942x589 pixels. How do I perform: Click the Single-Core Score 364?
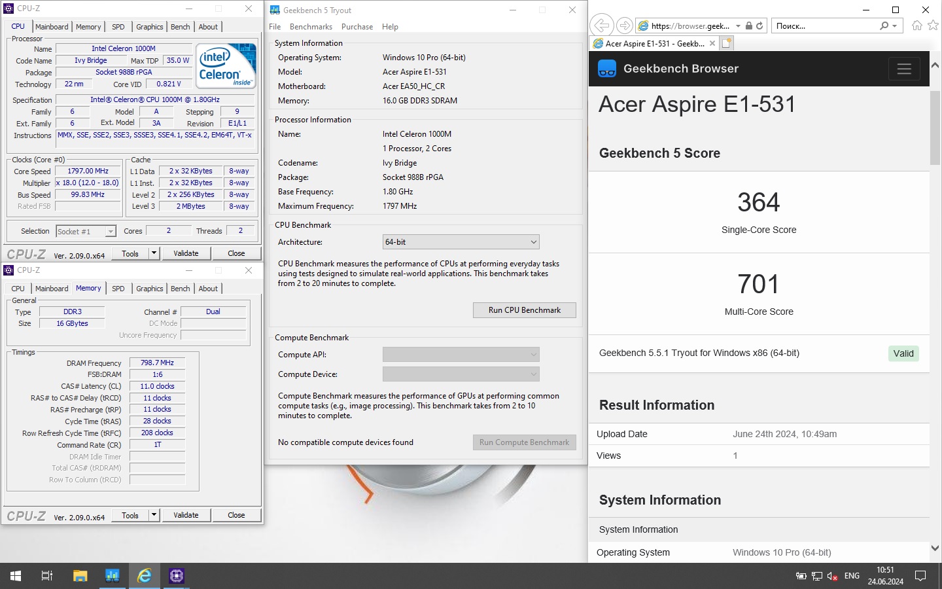click(x=759, y=202)
